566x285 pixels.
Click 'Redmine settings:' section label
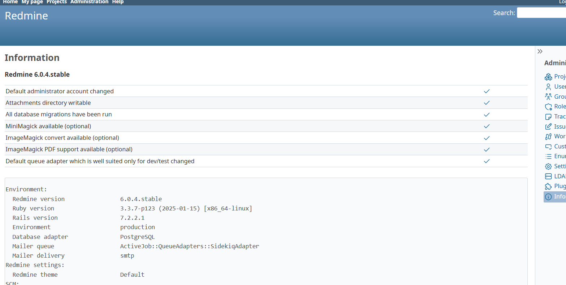click(x=35, y=265)
